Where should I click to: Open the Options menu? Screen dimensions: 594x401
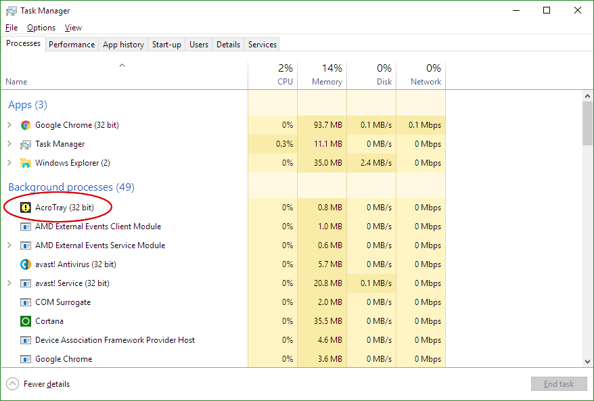(41, 28)
